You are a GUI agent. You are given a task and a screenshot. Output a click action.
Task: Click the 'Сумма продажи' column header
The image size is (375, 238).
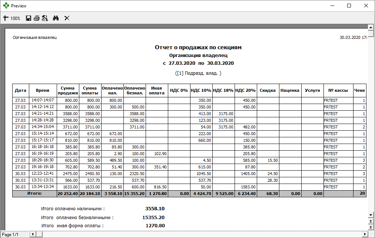click(x=68, y=90)
